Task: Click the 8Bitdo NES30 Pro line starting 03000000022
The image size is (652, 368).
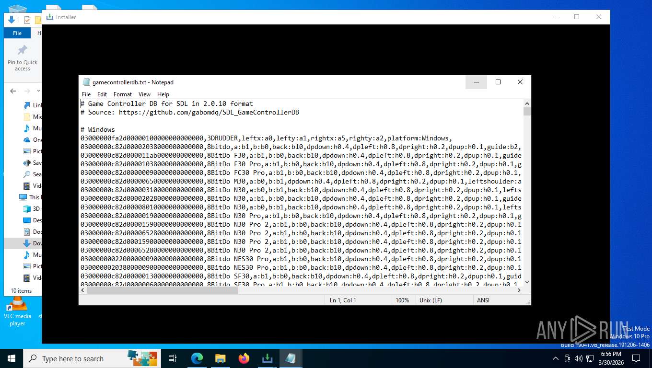Action: pyautogui.click(x=301, y=259)
